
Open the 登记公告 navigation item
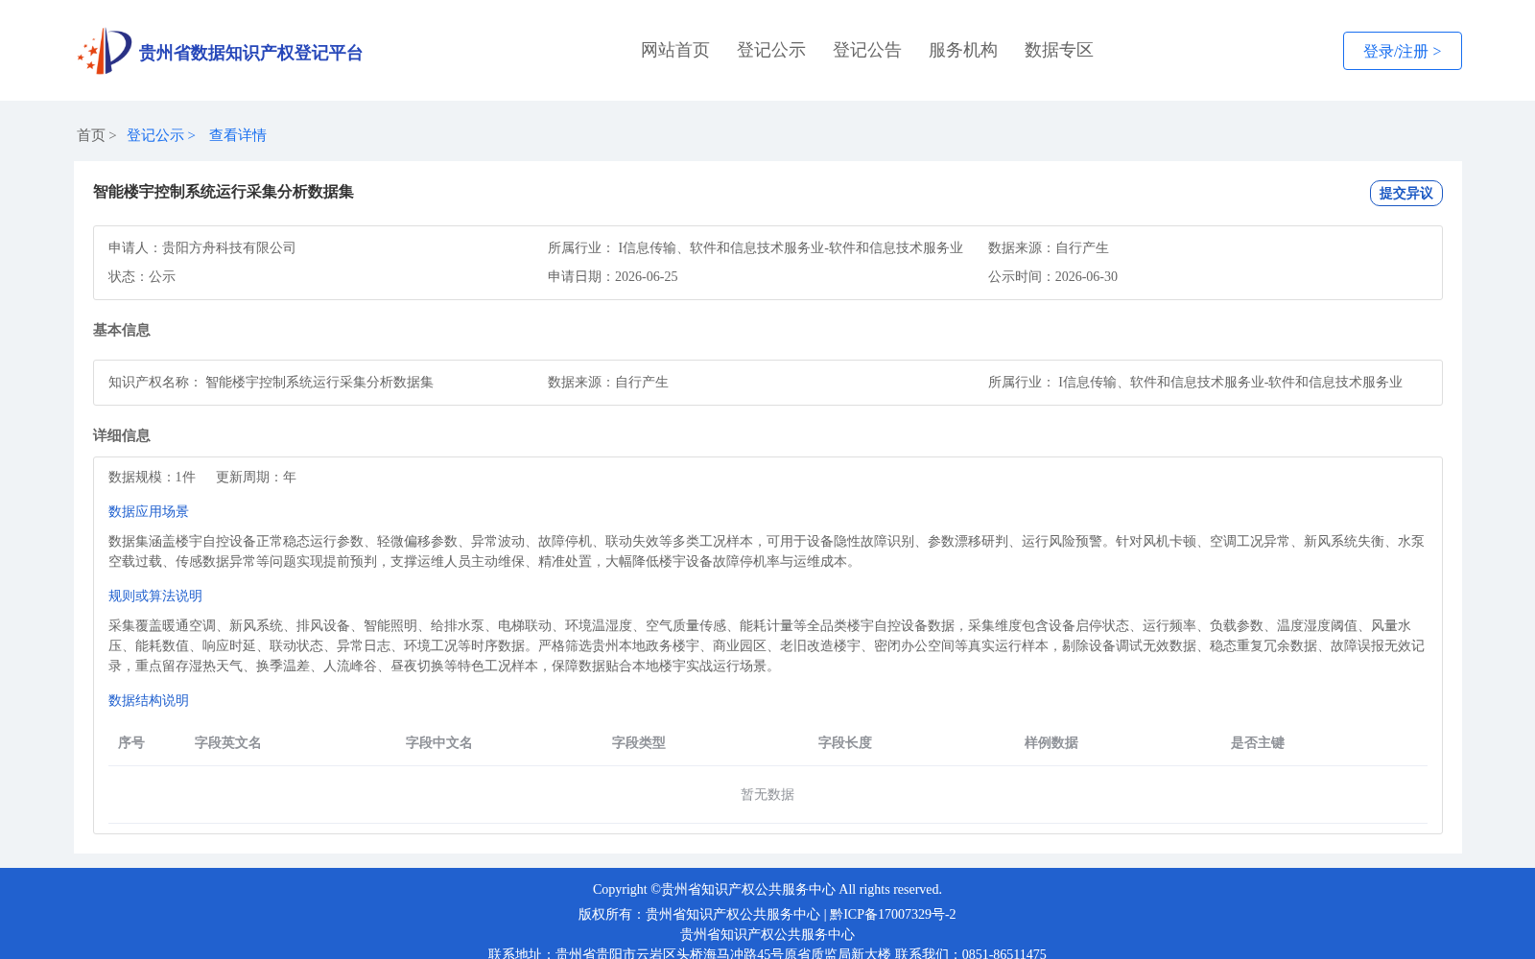(867, 50)
